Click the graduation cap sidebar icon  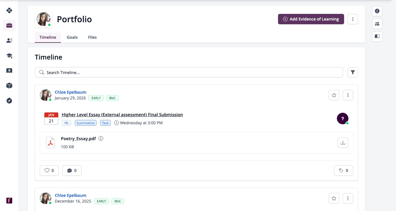click(x=9, y=56)
